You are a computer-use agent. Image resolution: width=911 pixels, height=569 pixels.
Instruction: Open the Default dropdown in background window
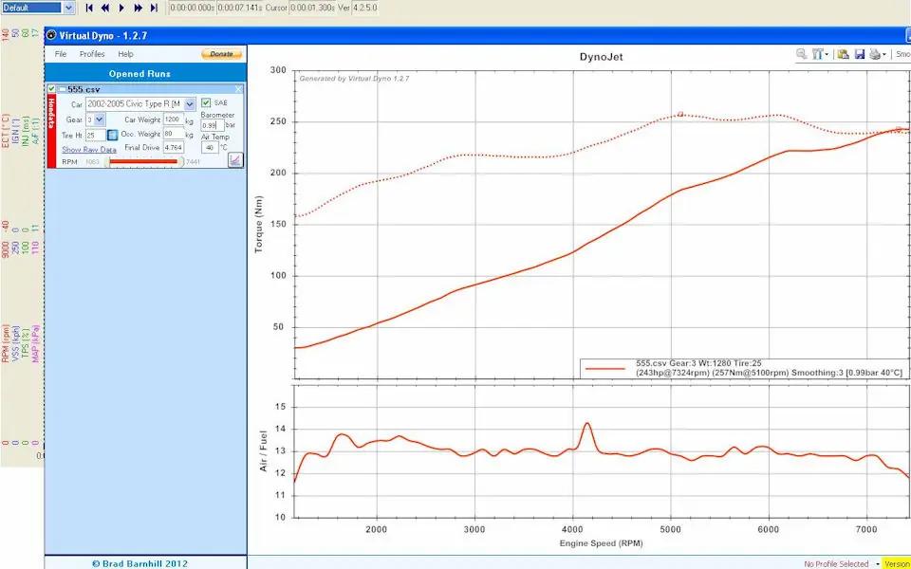click(x=68, y=8)
